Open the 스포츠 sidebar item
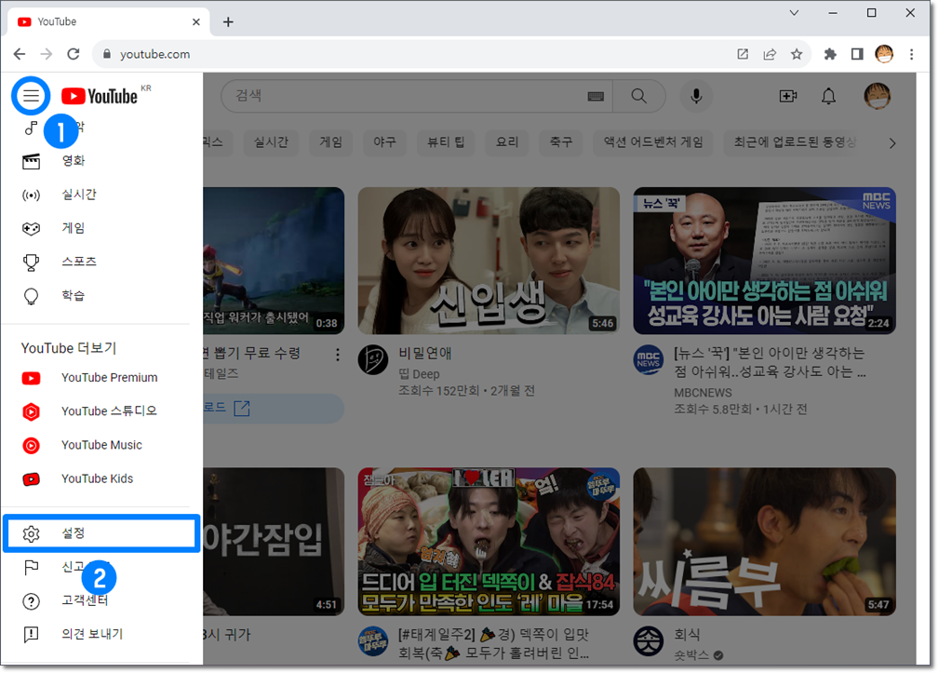 [x=96, y=262]
